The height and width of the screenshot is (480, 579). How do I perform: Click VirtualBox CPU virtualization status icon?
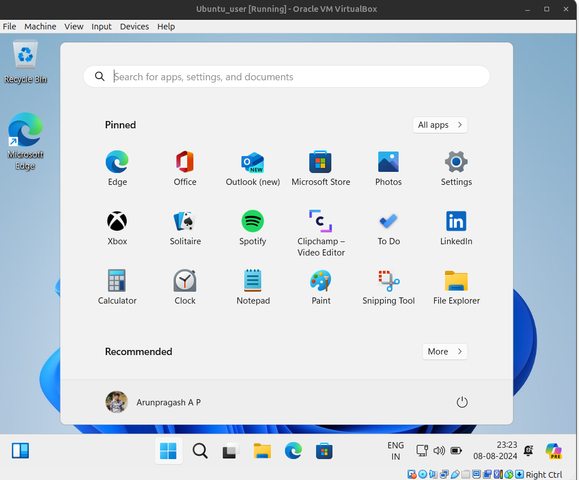tap(498, 474)
